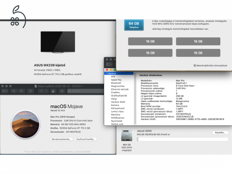The height and width of the screenshot is (174, 232).
Task: Click the document icon beside the Képernyőfotó title
Action: [x=36, y=86]
